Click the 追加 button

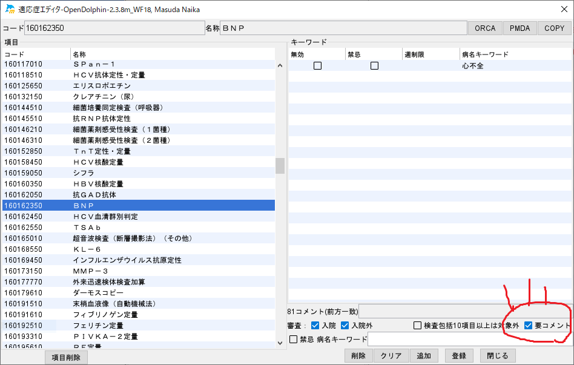[424, 355]
